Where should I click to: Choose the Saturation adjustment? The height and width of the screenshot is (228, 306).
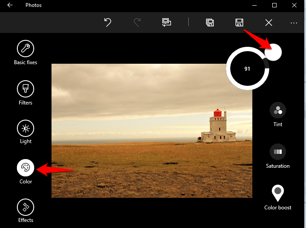(278, 152)
